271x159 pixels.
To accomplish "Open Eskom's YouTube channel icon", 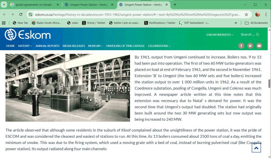I will pyautogui.click(x=259, y=46).
